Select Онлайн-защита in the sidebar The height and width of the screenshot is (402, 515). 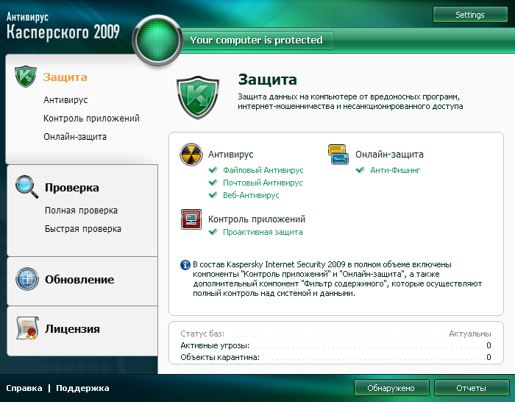coord(75,137)
